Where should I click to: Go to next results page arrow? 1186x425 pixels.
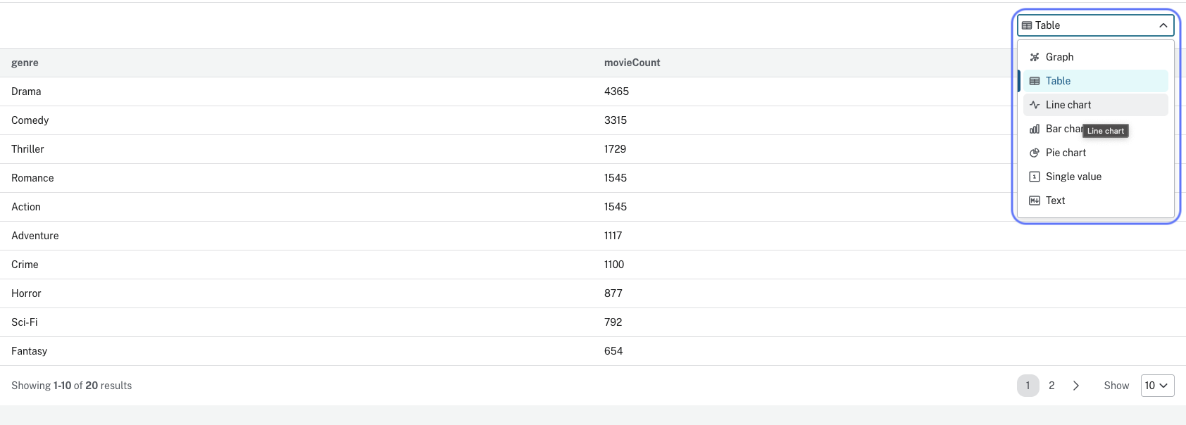pos(1075,386)
